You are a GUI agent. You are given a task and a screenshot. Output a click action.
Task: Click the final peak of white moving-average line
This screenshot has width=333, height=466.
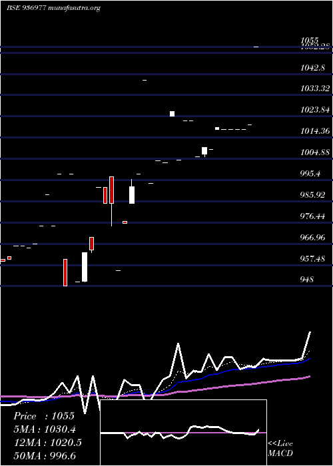(310, 332)
